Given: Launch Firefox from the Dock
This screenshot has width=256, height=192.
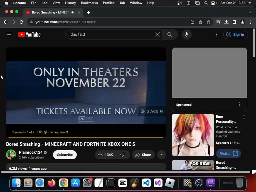Looking at the screenshot, I should (x=51, y=183).
